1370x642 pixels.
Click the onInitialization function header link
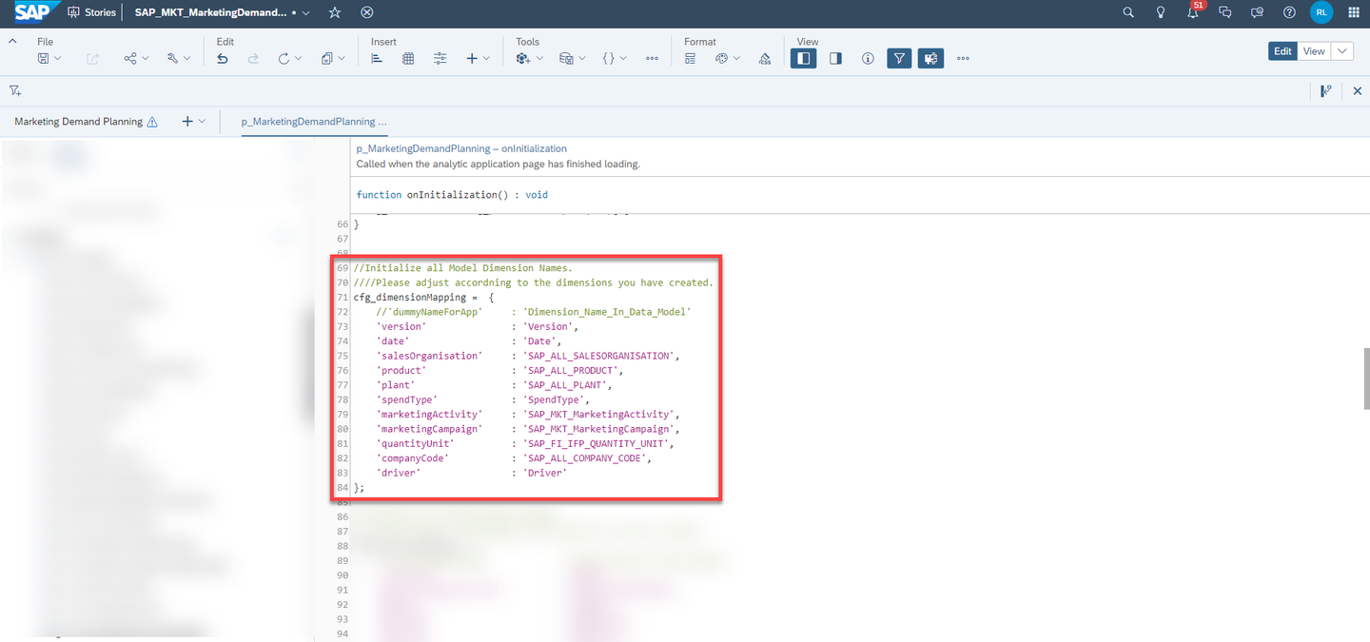tap(461, 148)
